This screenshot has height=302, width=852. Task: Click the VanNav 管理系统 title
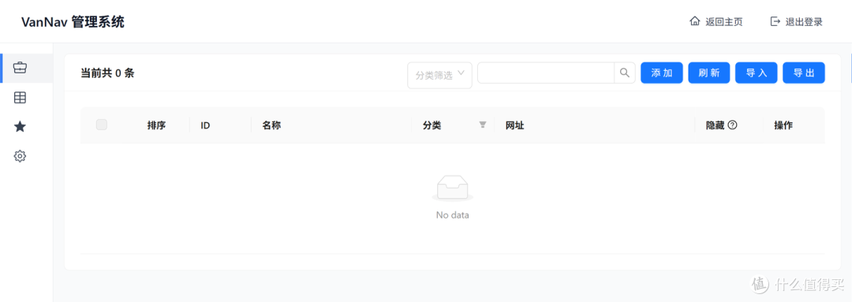[73, 22]
